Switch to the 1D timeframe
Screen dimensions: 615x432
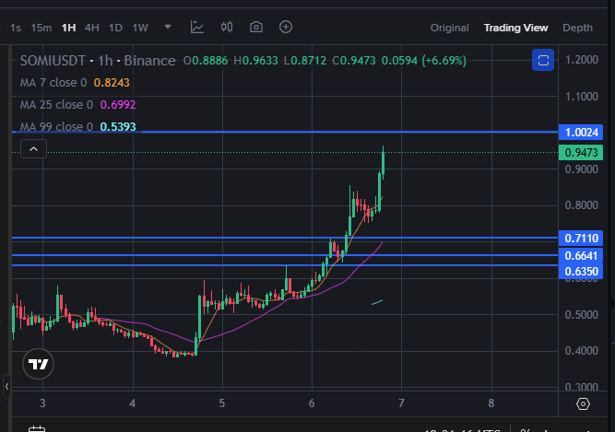tap(115, 28)
